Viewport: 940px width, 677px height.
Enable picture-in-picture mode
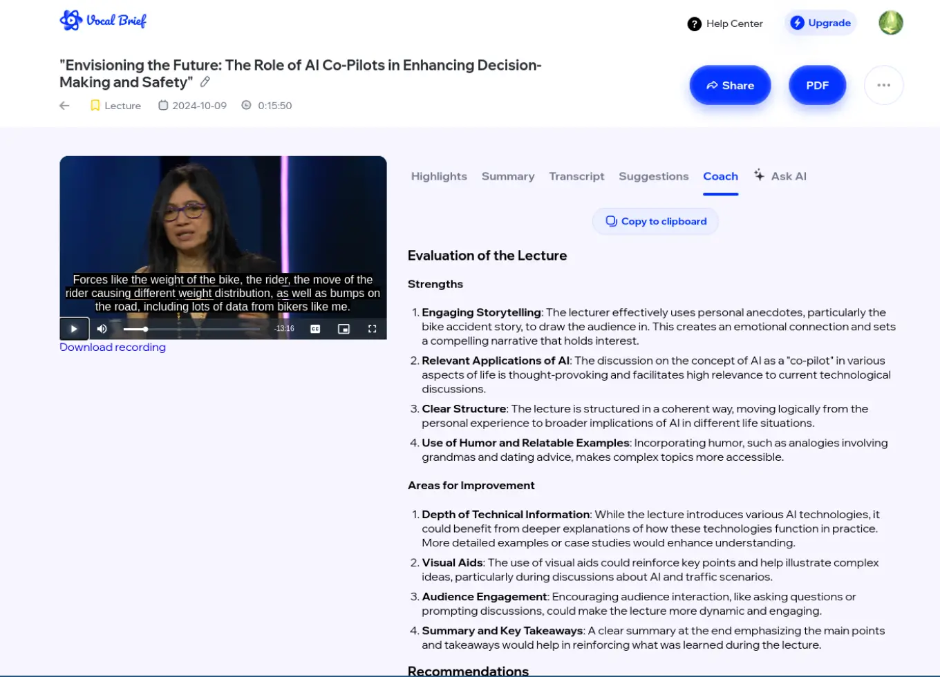click(x=344, y=329)
